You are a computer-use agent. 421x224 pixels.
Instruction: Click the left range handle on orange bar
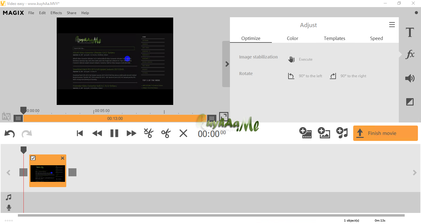[x=18, y=118]
